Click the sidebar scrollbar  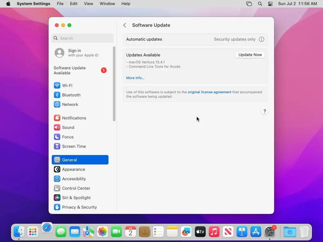[x=114, y=84]
